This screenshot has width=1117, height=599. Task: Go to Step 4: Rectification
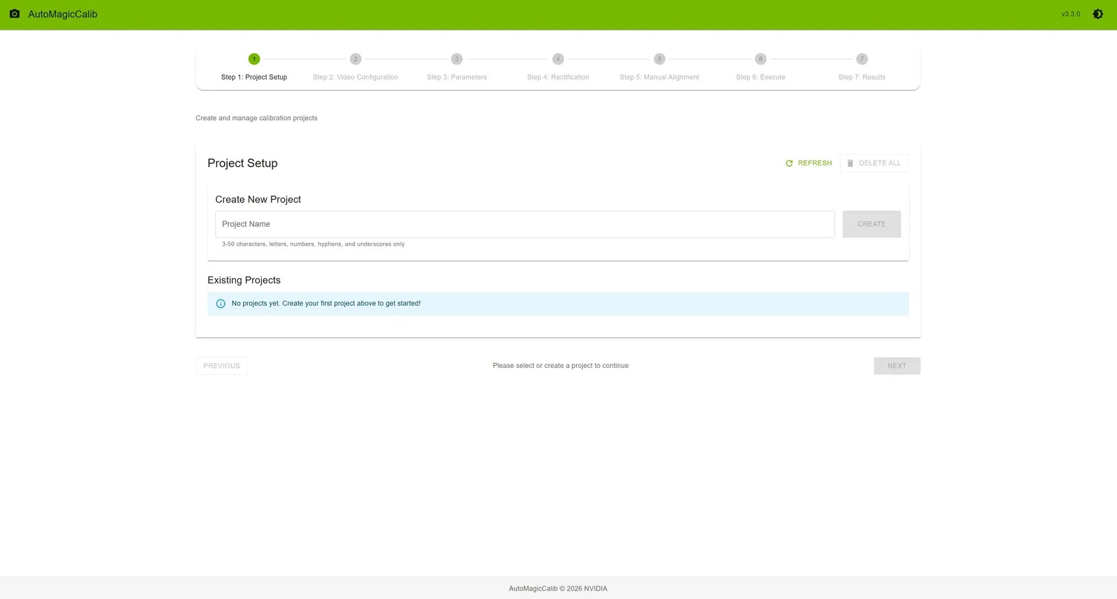558,68
